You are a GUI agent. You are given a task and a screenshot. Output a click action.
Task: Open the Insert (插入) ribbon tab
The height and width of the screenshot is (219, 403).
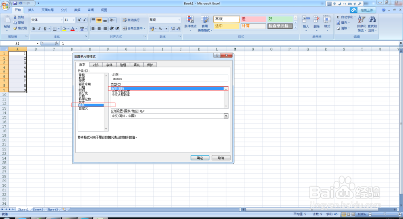click(x=31, y=10)
